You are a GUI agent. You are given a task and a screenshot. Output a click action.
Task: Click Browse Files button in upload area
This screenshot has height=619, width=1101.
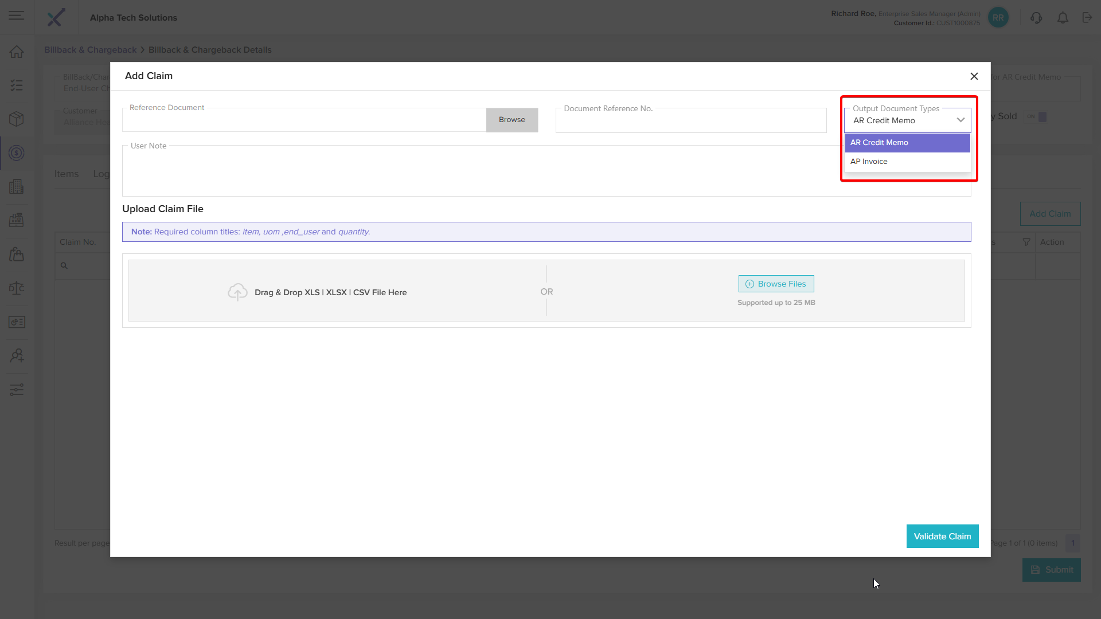point(776,284)
